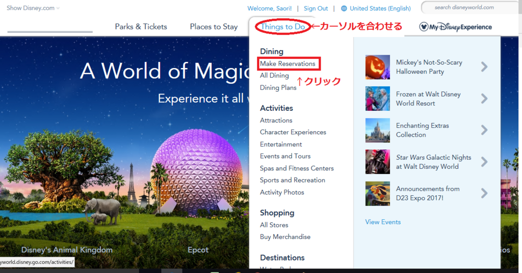The image size is (522, 273).
Task: Select Epcot on the banner
Action: pyautogui.click(x=198, y=250)
